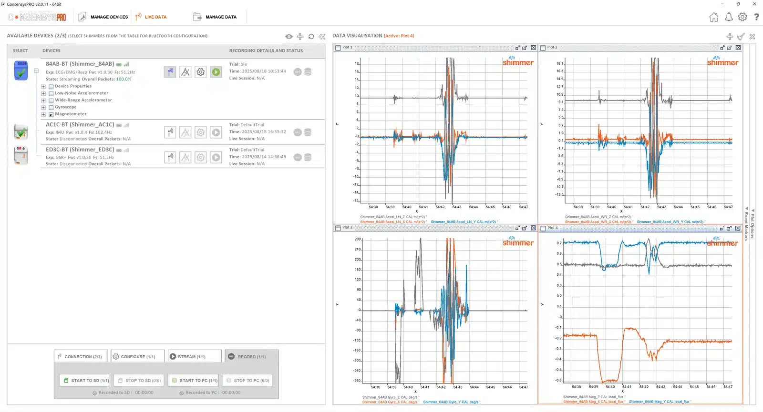
Task: Click the Start to SD button
Action: click(85, 380)
